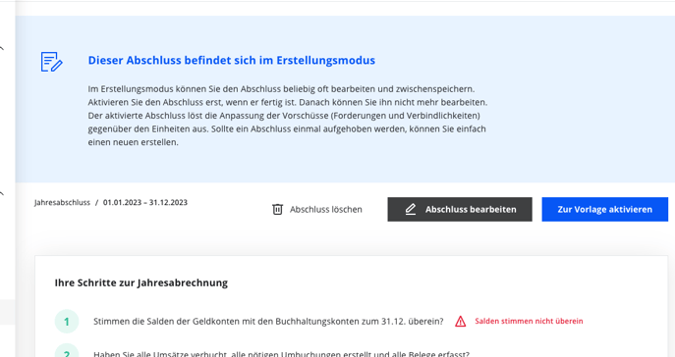
Task: Click the Salden stimmen nicht überein warning
Action: (x=529, y=322)
